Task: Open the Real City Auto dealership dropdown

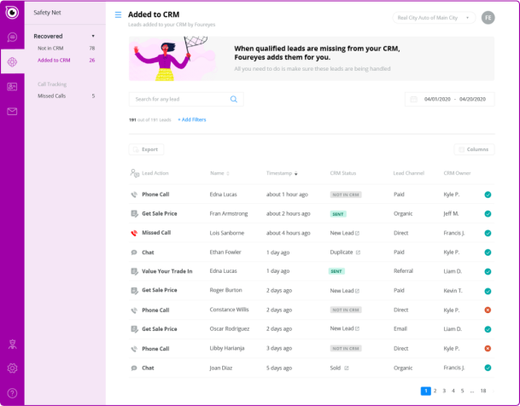Action: [x=434, y=17]
